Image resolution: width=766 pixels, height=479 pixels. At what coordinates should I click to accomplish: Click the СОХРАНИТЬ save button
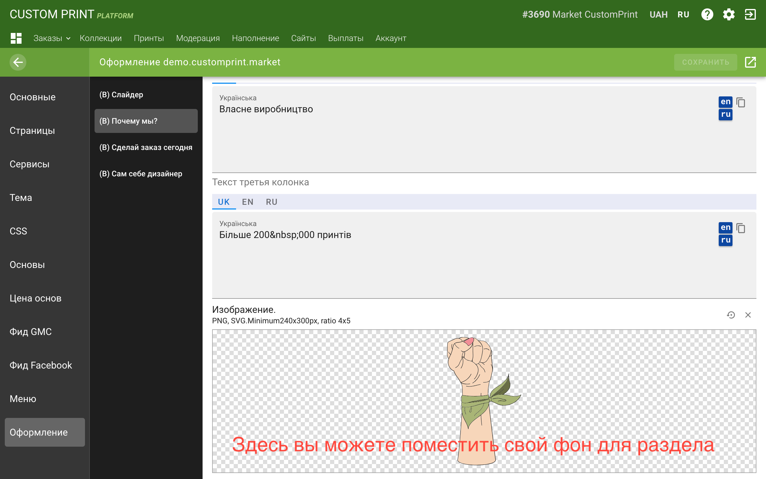706,62
